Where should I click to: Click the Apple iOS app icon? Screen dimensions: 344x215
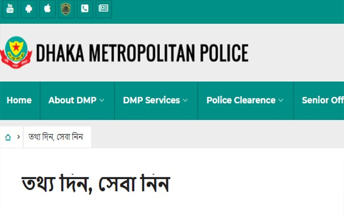(x=47, y=9)
